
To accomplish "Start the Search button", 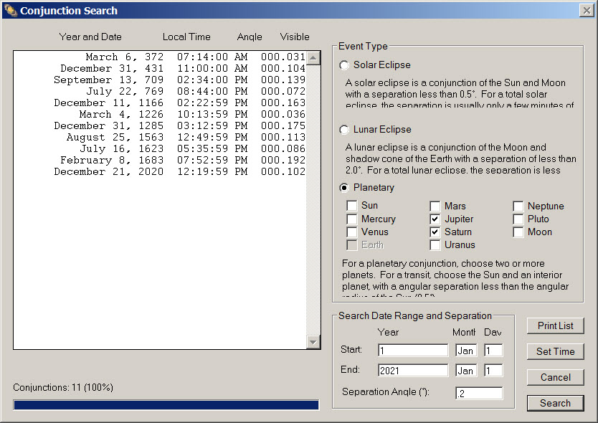I will [x=555, y=403].
